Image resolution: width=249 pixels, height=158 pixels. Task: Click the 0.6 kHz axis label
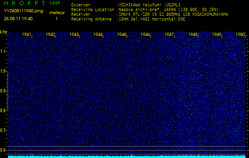(x=3, y=150)
